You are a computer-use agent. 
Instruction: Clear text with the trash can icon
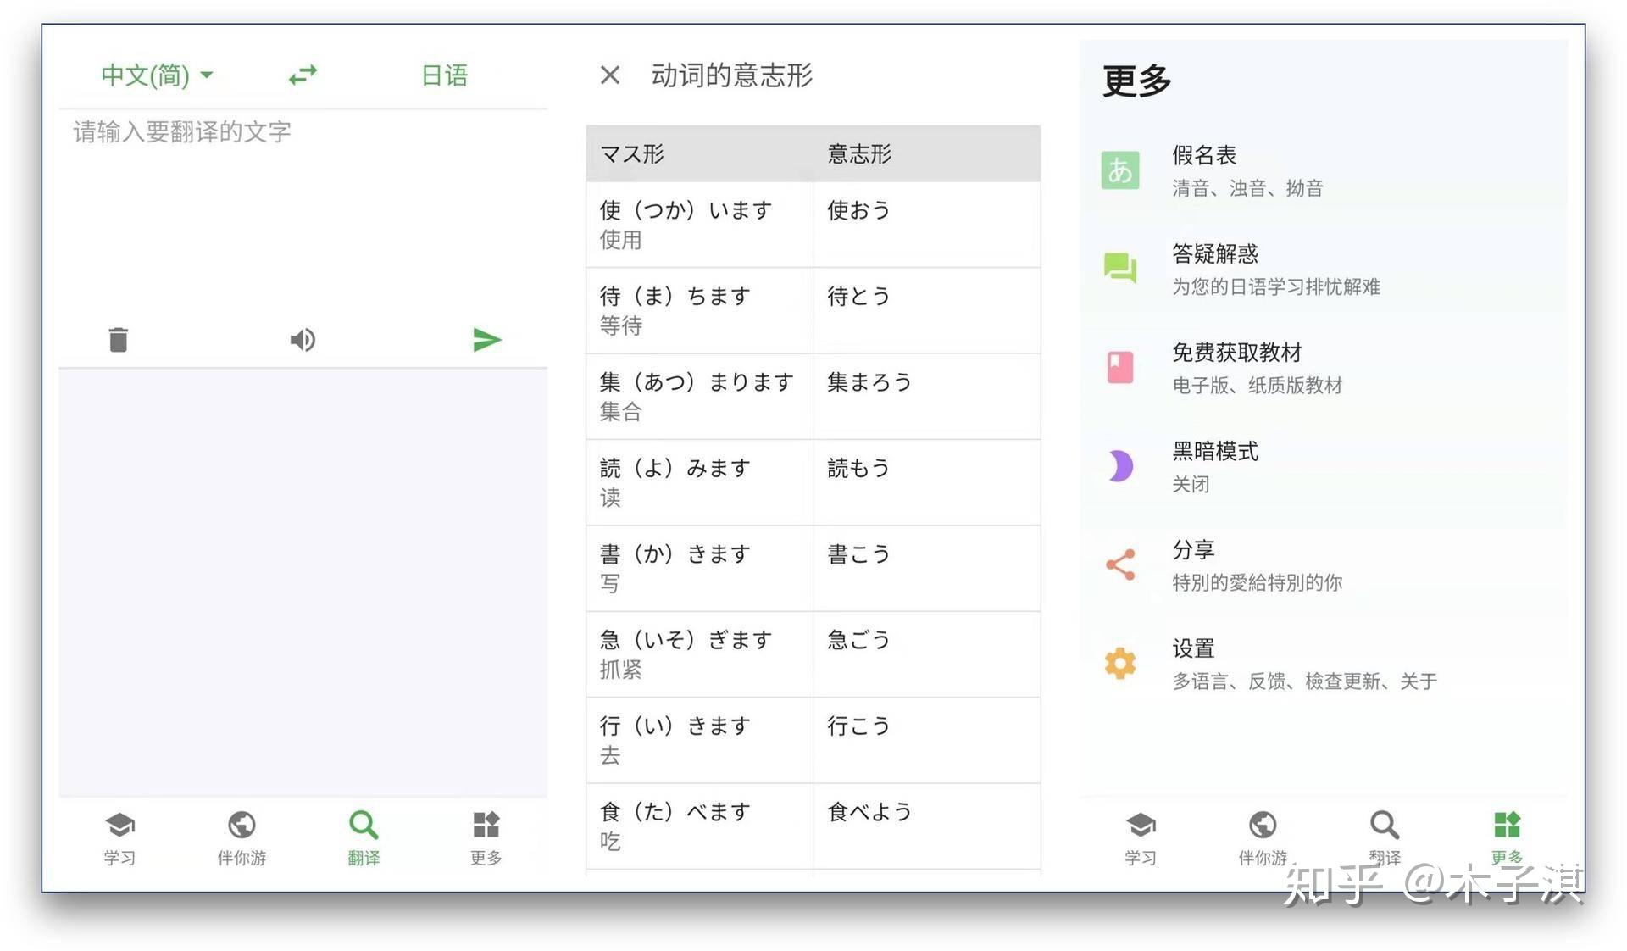point(119,340)
